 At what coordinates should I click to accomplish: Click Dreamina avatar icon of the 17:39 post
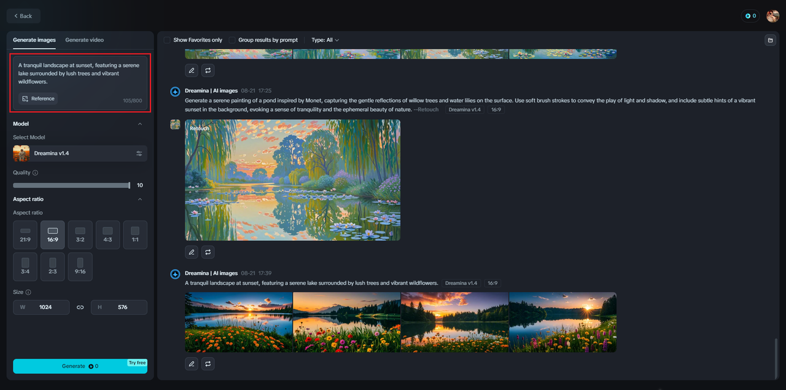point(175,273)
